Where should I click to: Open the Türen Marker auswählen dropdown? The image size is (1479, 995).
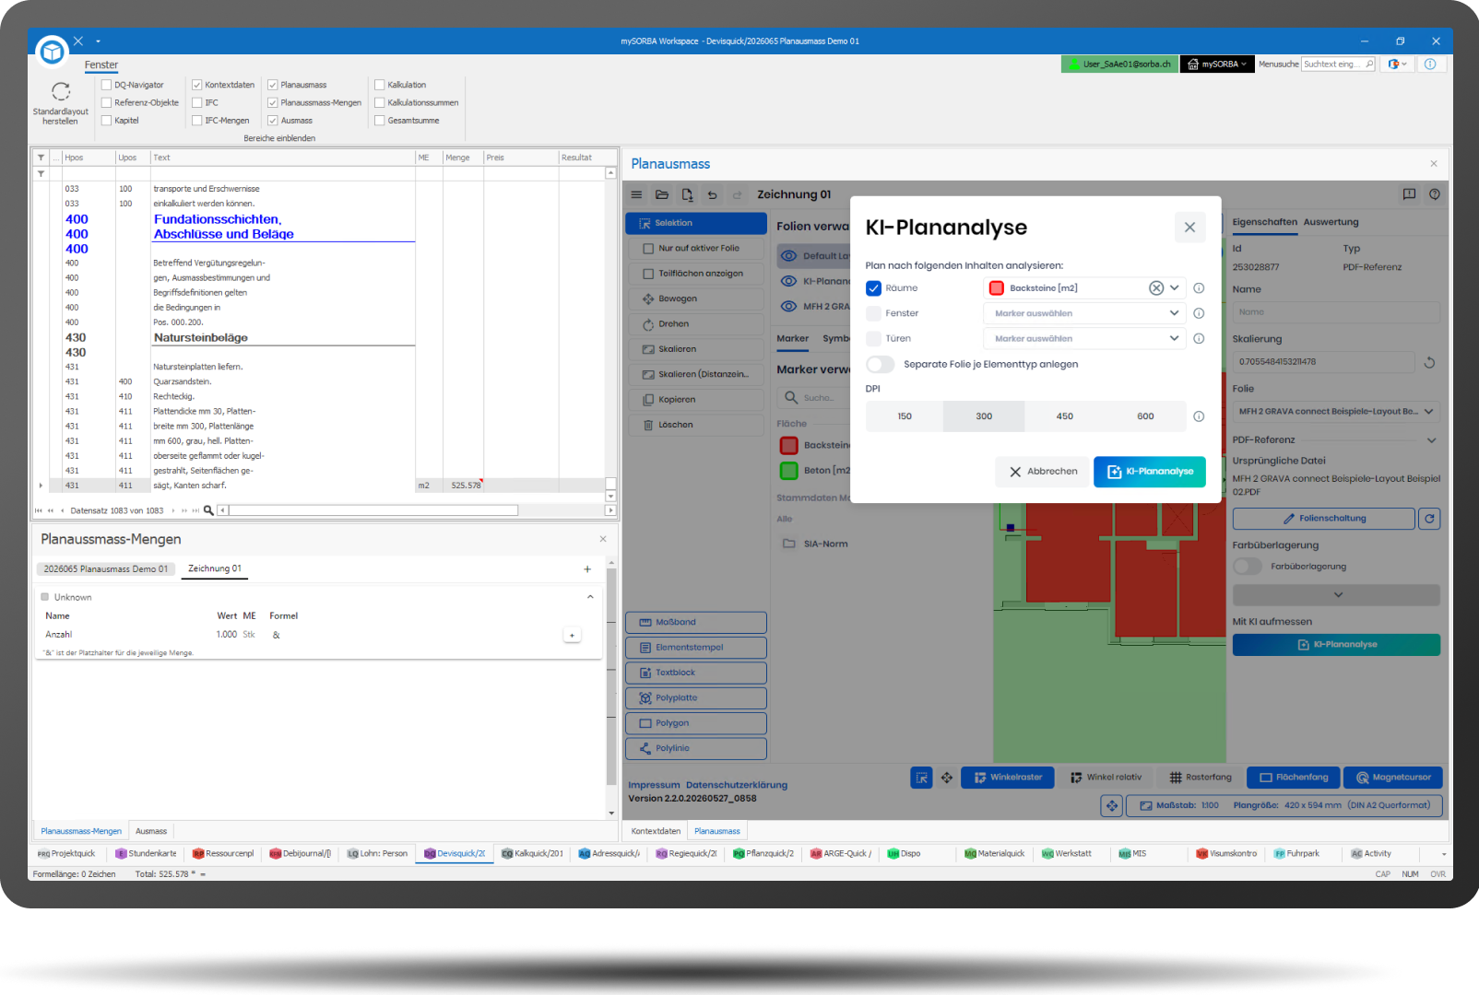pyautogui.click(x=1084, y=339)
